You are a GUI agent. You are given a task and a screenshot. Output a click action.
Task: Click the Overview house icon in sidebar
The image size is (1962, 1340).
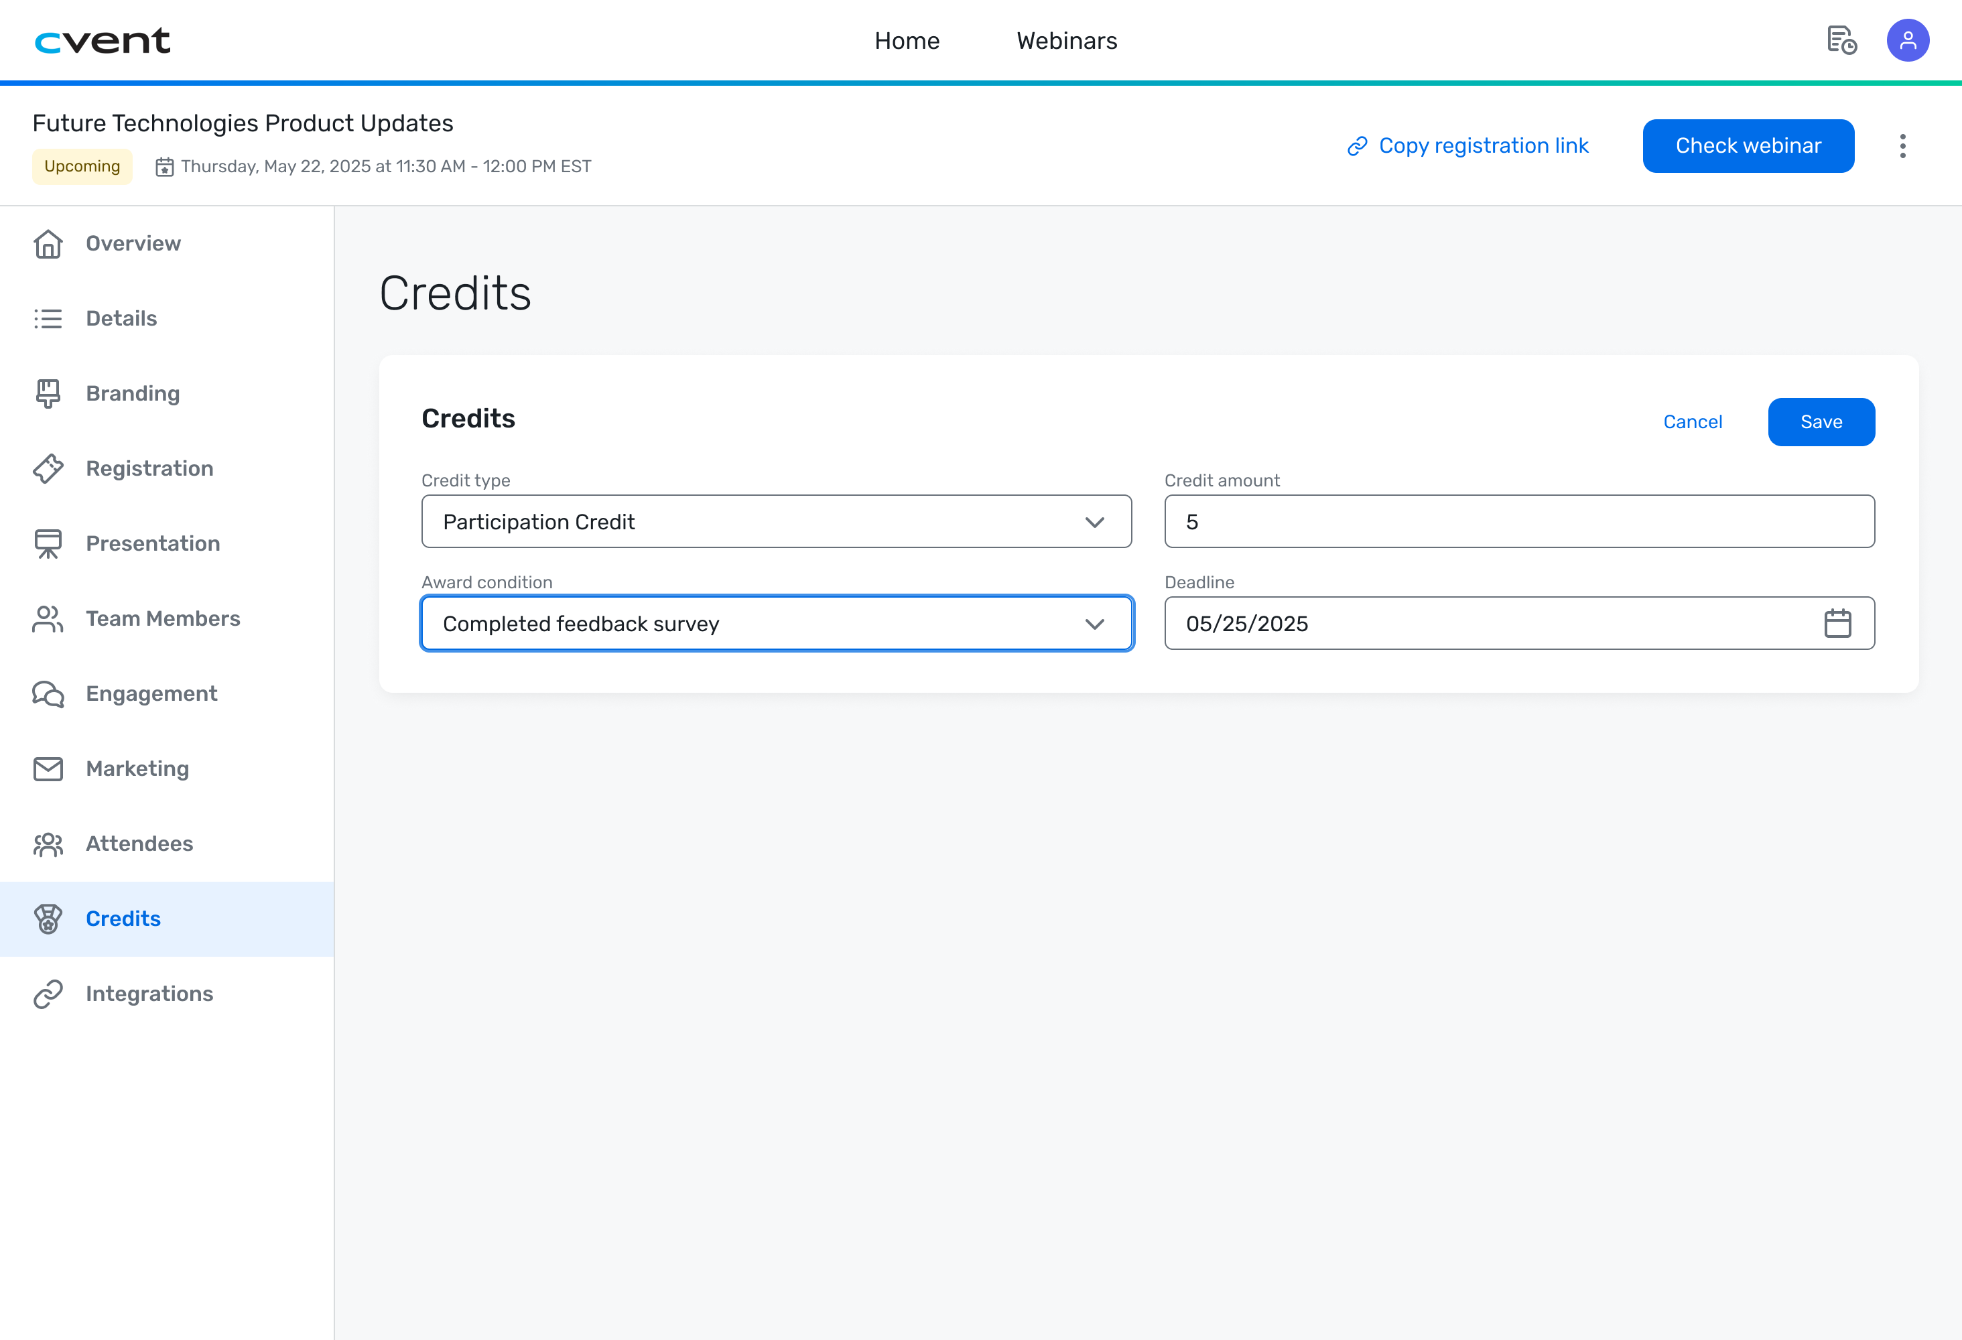click(48, 243)
